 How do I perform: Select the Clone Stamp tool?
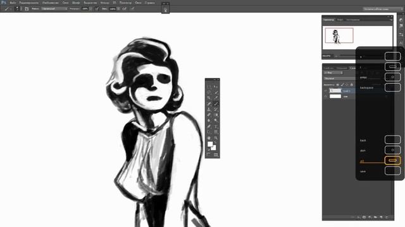[209, 109]
